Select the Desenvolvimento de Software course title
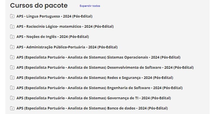This screenshot has width=215, height=114. (105, 67)
